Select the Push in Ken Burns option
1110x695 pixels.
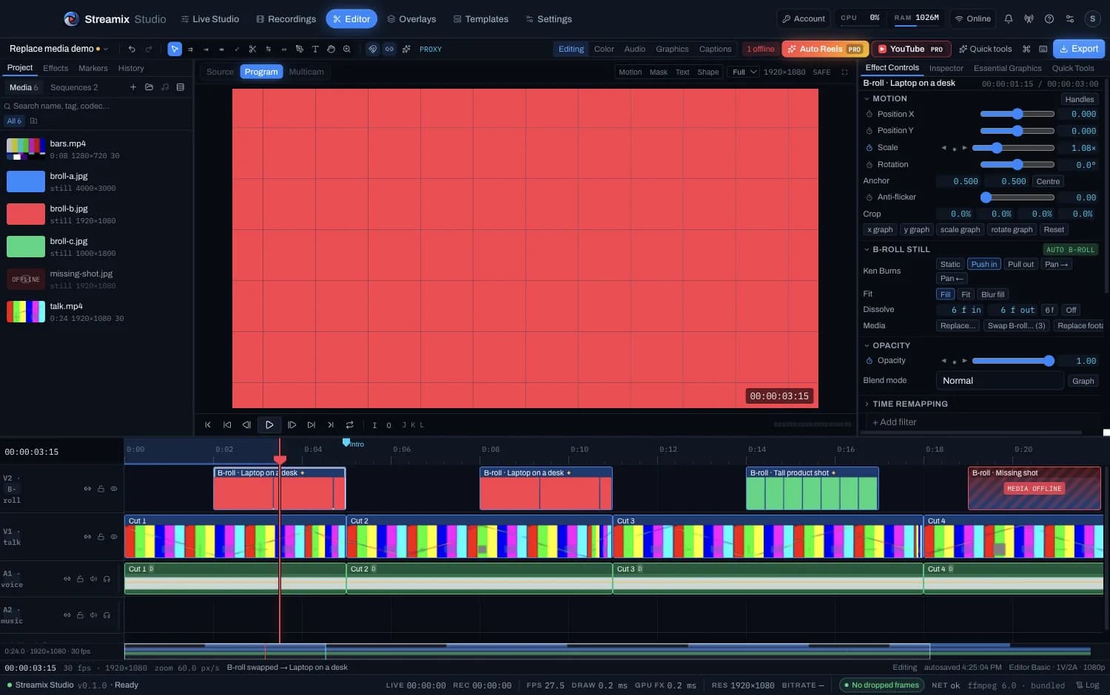tap(984, 264)
